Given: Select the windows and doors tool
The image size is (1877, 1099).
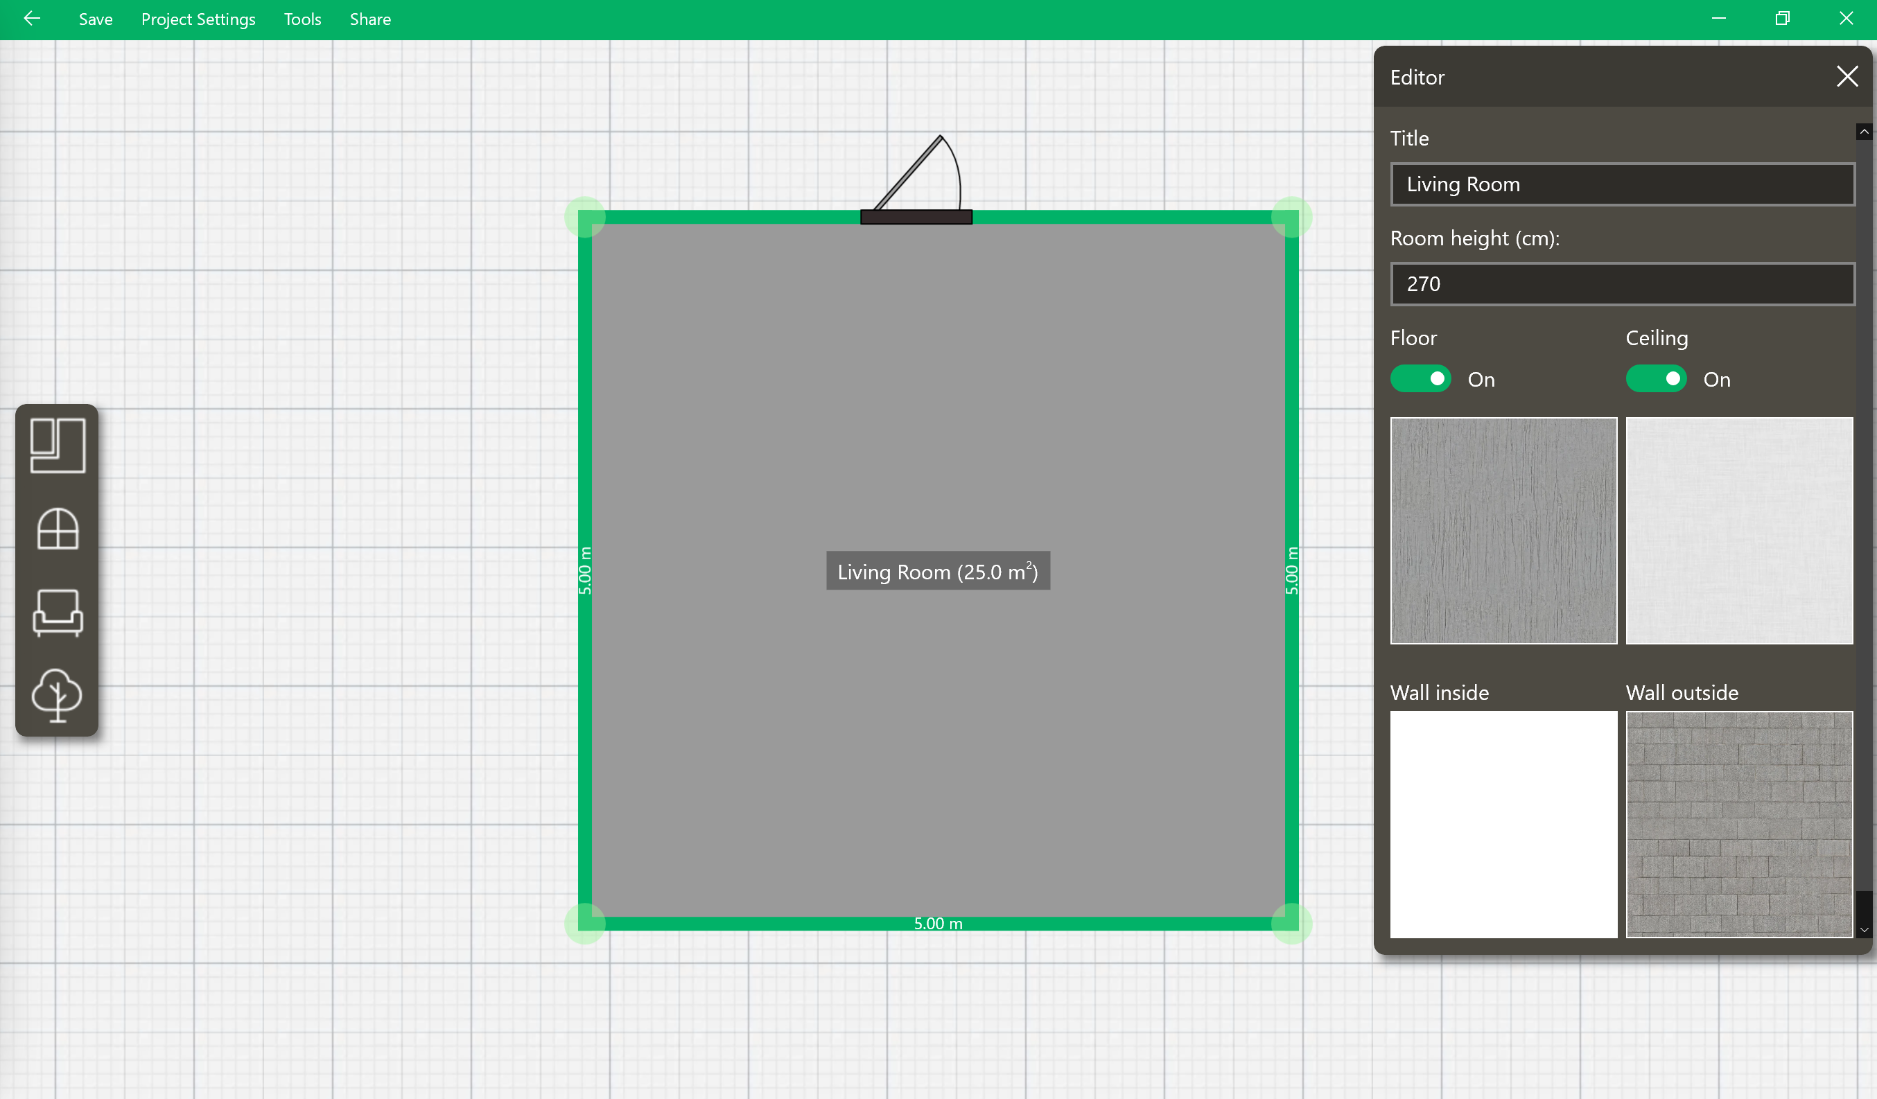Looking at the screenshot, I should [58, 529].
